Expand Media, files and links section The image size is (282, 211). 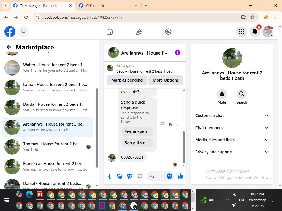click(x=232, y=140)
